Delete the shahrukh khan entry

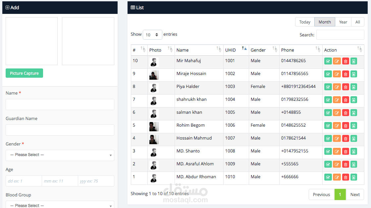345,100
